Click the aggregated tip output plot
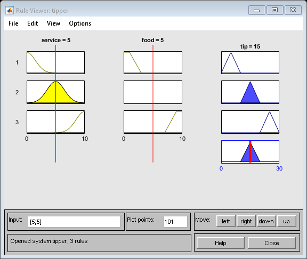307x259 pixels. point(250,152)
